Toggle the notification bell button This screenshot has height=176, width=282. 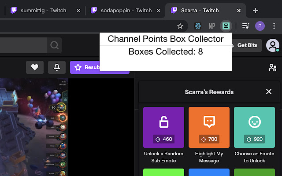[57, 67]
